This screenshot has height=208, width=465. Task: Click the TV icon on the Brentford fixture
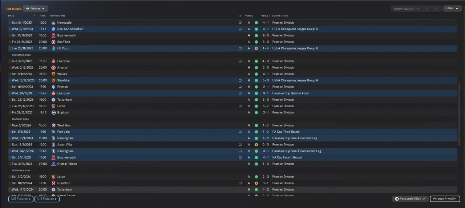[x=240, y=183]
